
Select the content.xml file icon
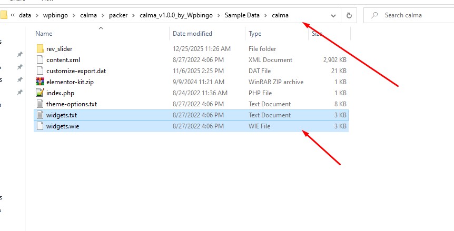(40, 60)
